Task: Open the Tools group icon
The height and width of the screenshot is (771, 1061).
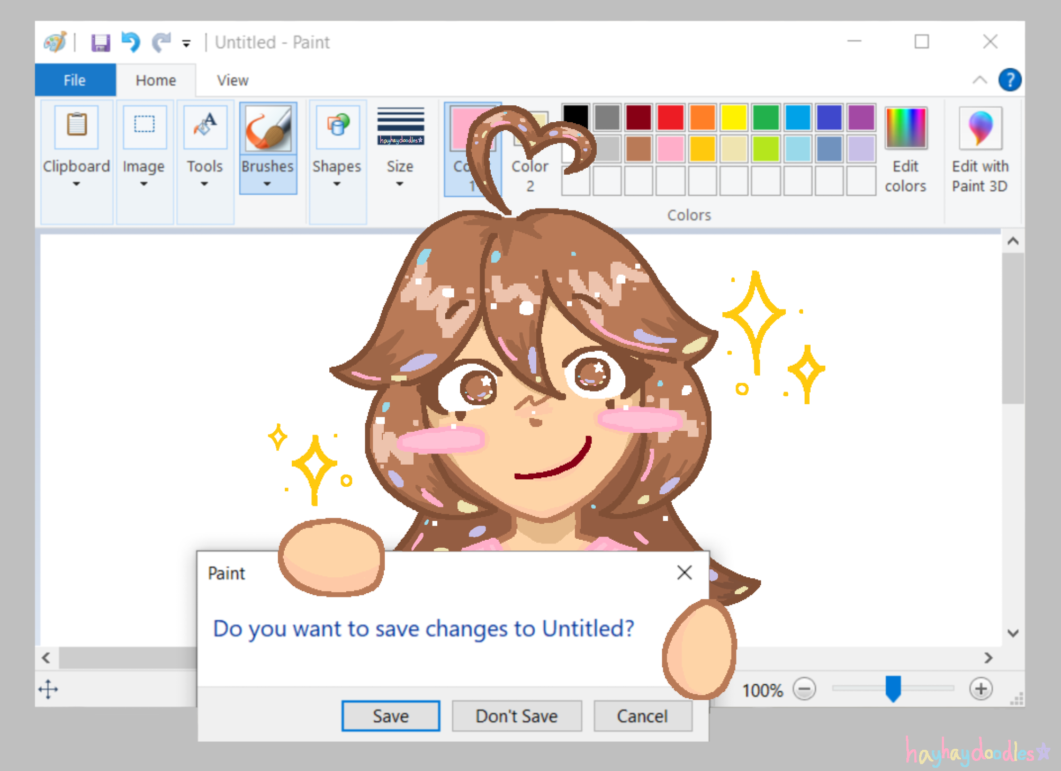Action: tap(204, 126)
